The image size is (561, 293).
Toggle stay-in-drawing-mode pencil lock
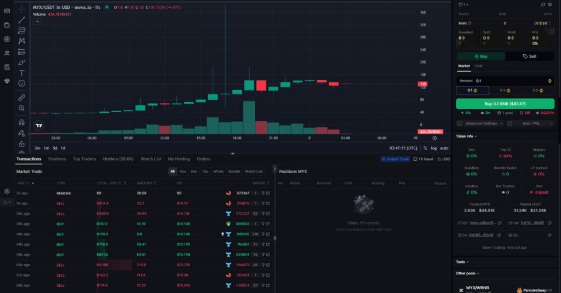(x=21, y=133)
